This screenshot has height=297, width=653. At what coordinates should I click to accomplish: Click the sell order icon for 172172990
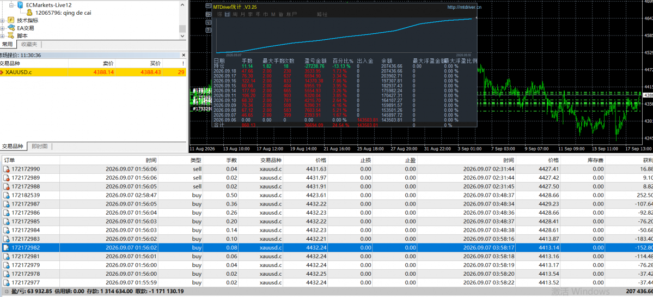[6, 169]
